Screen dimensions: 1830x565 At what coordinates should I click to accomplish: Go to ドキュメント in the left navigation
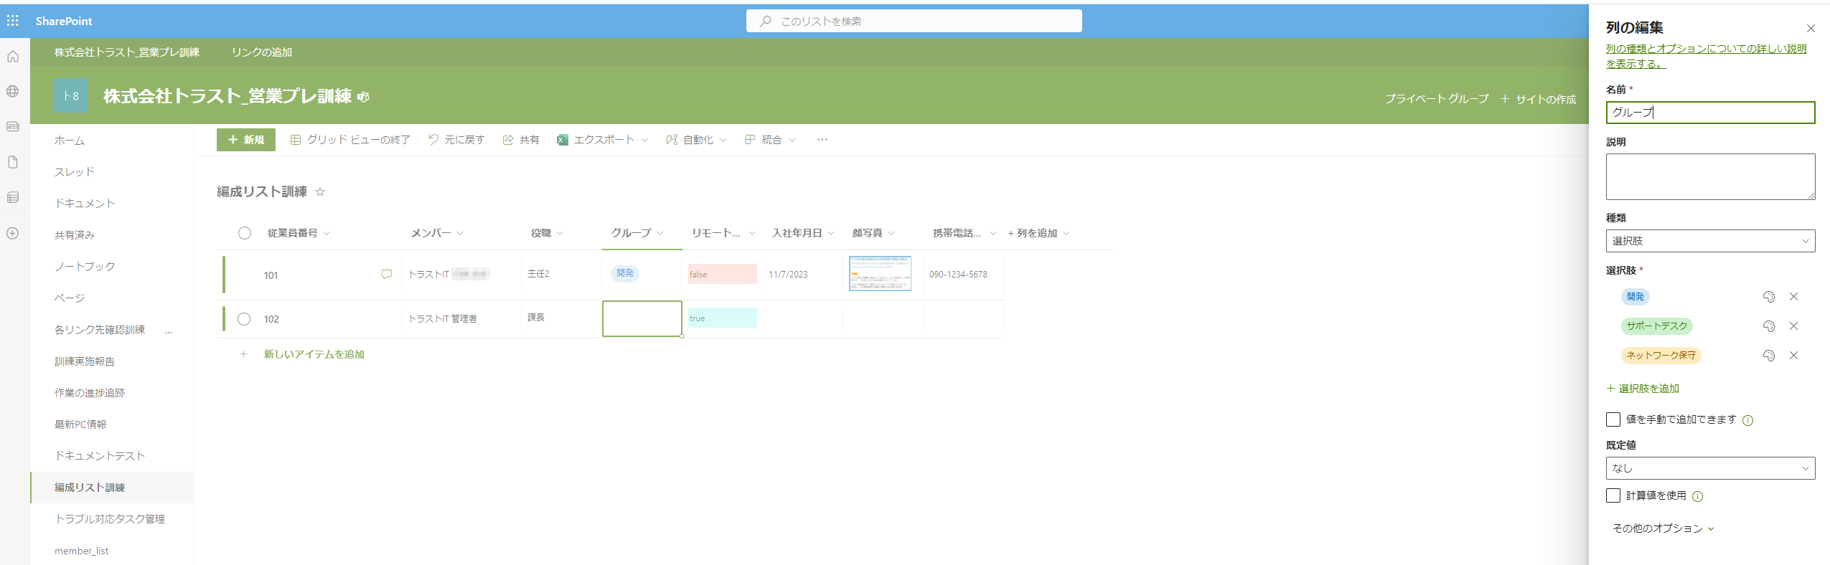pyautogui.click(x=85, y=204)
